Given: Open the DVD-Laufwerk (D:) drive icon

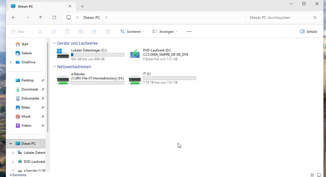Looking at the screenshot, I should [135, 54].
